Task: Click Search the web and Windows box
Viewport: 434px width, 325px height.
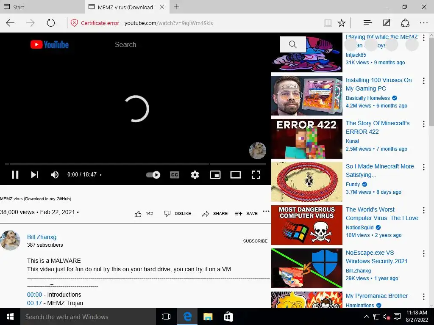Action: coord(88,317)
